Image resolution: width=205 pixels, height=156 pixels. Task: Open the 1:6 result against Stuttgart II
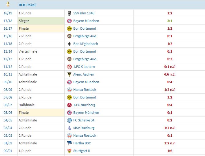pos(169,151)
